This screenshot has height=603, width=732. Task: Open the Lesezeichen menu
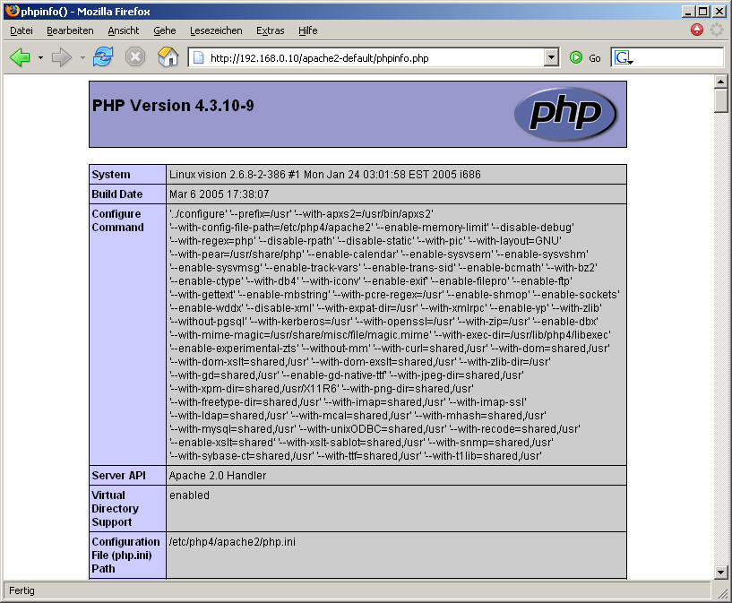(x=215, y=30)
